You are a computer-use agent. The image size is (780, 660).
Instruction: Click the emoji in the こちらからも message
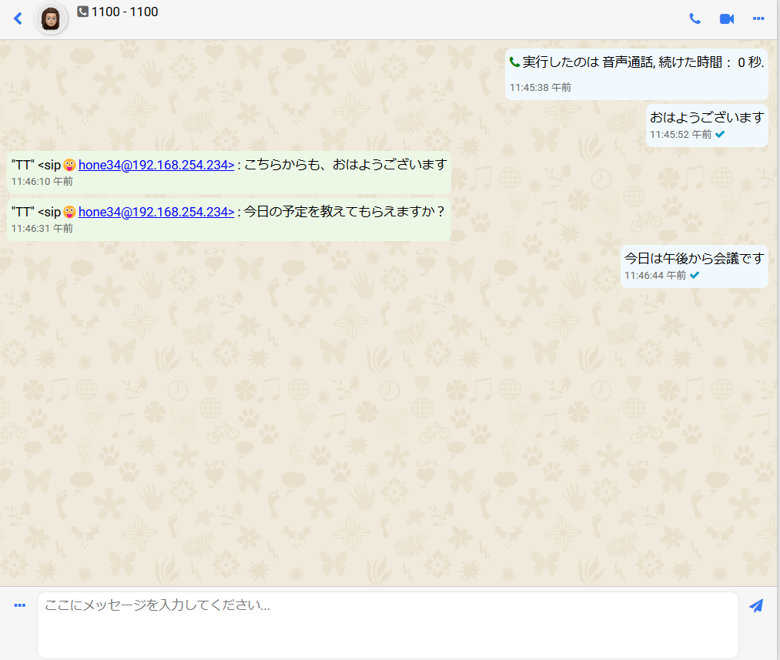click(69, 165)
